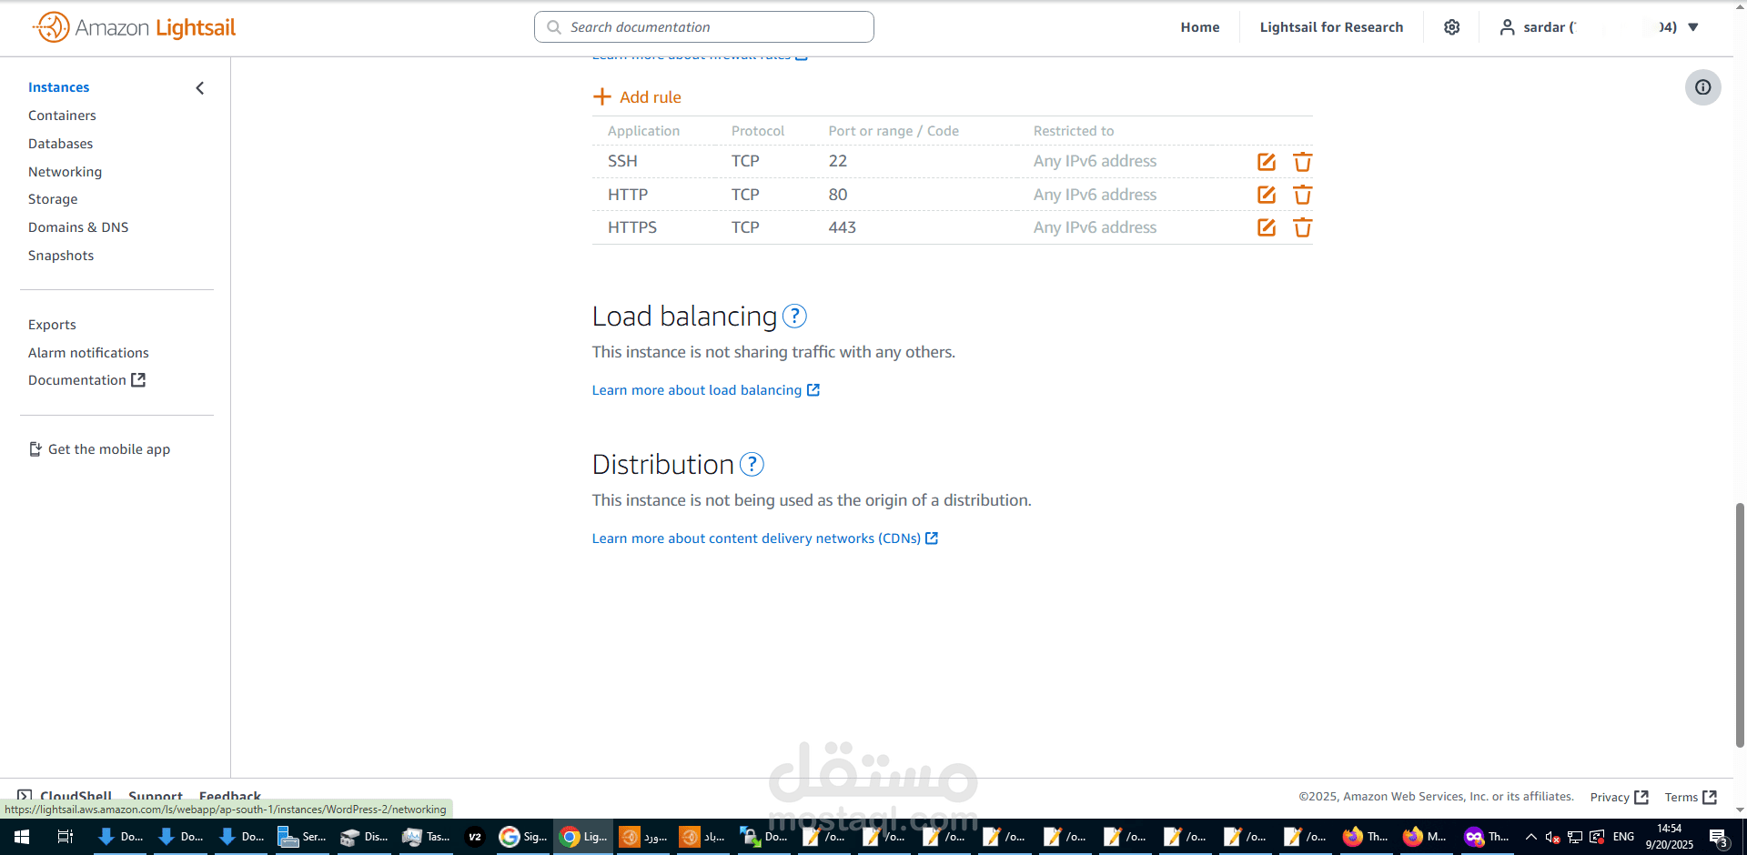
Task: Click the SSH application cell
Action: (622, 161)
